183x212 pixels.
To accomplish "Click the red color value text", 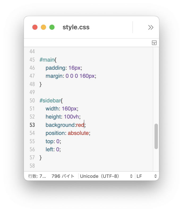I will point(80,125).
